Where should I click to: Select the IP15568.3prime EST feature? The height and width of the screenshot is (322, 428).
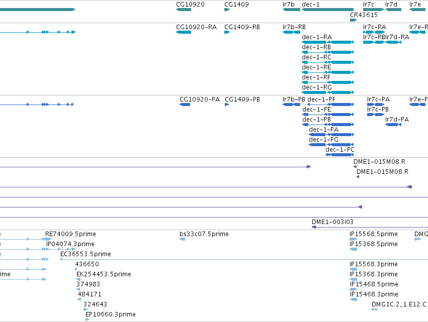(354, 269)
